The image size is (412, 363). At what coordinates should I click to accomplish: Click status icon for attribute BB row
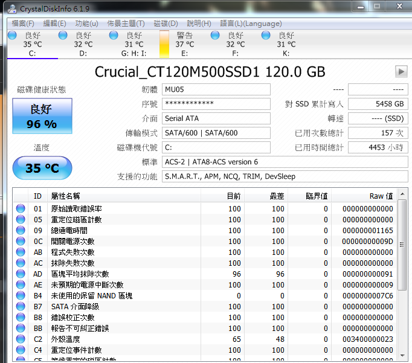click(x=21, y=329)
